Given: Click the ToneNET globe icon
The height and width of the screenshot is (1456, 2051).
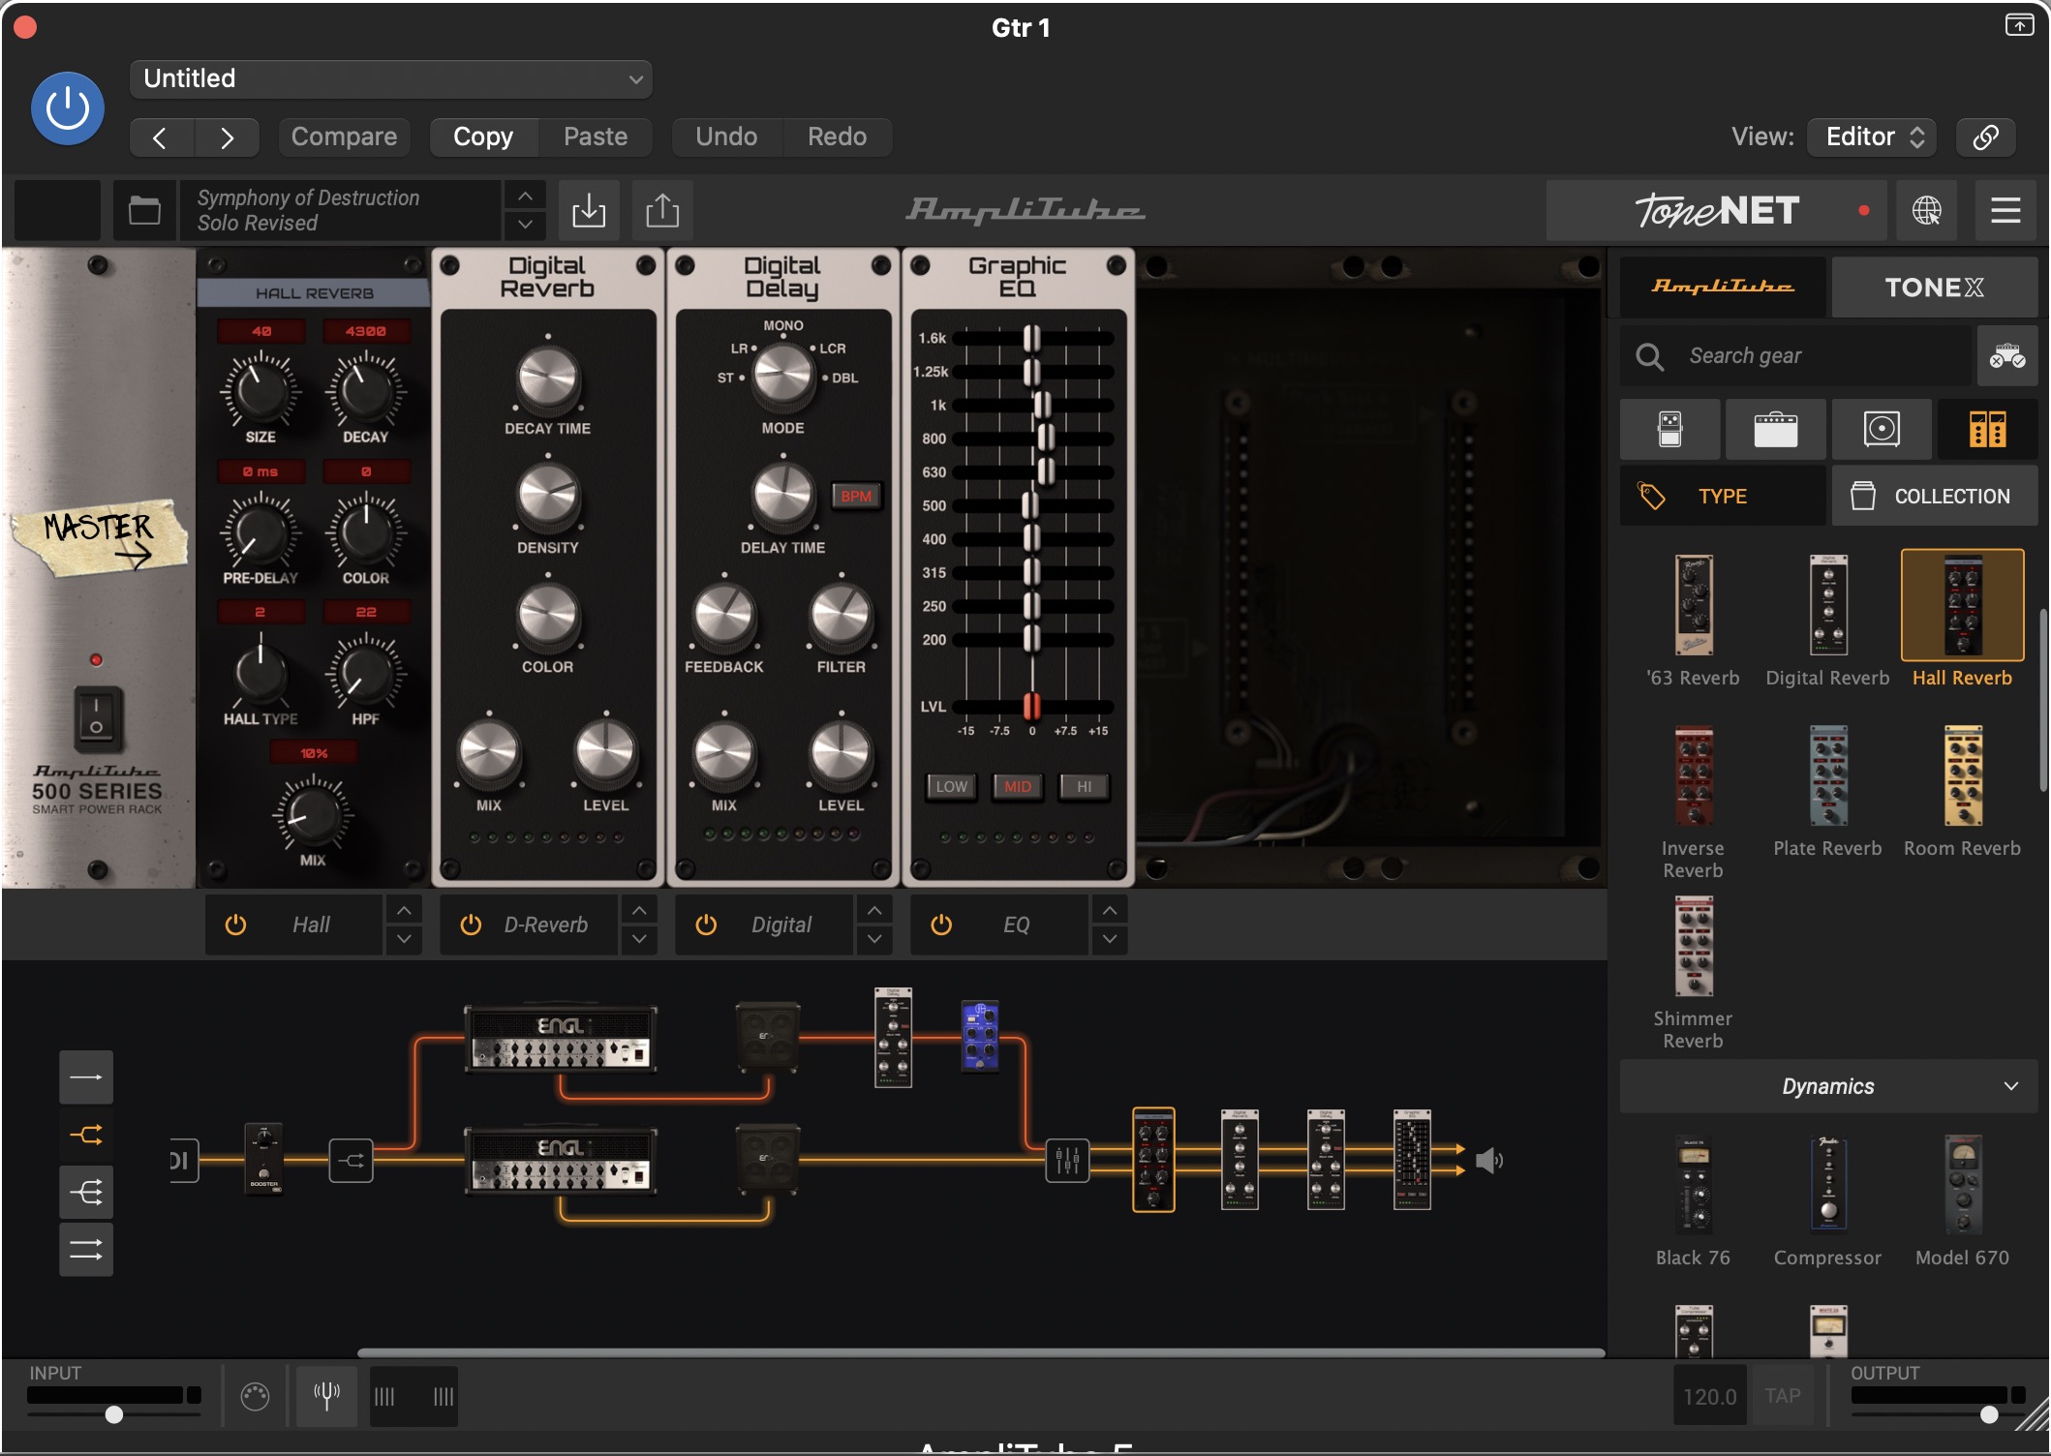Looking at the screenshot, I should pos(1926,210).
